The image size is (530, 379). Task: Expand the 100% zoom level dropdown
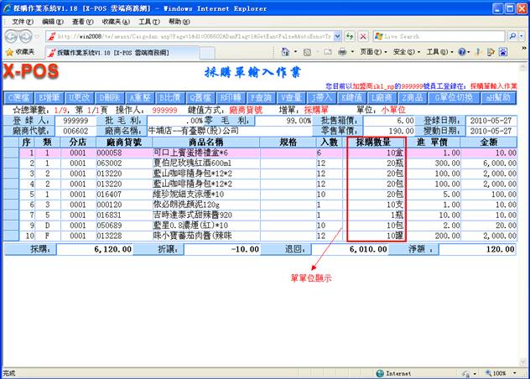[x=504, y=372]
